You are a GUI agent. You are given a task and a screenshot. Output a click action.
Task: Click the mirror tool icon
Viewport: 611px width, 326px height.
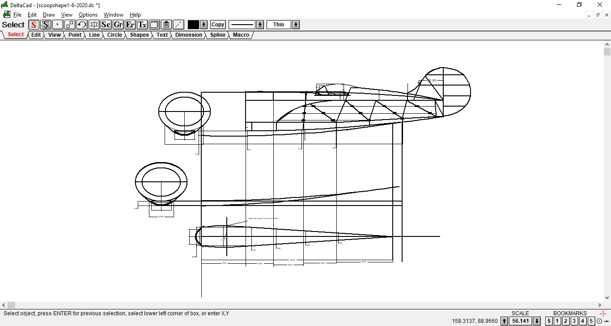94,25
